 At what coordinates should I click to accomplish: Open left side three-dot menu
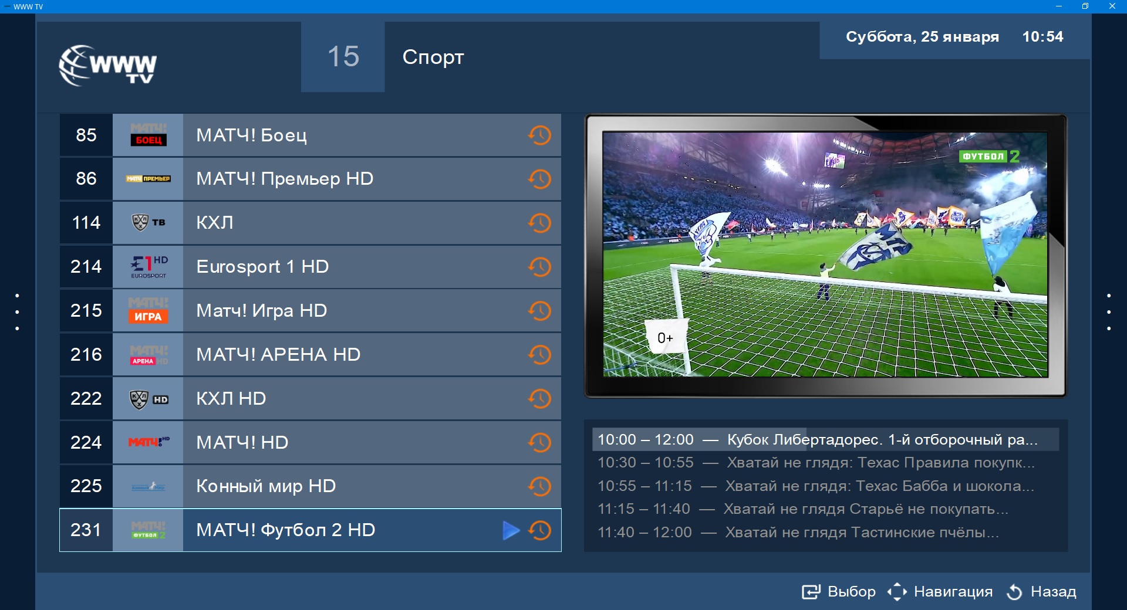18,312
